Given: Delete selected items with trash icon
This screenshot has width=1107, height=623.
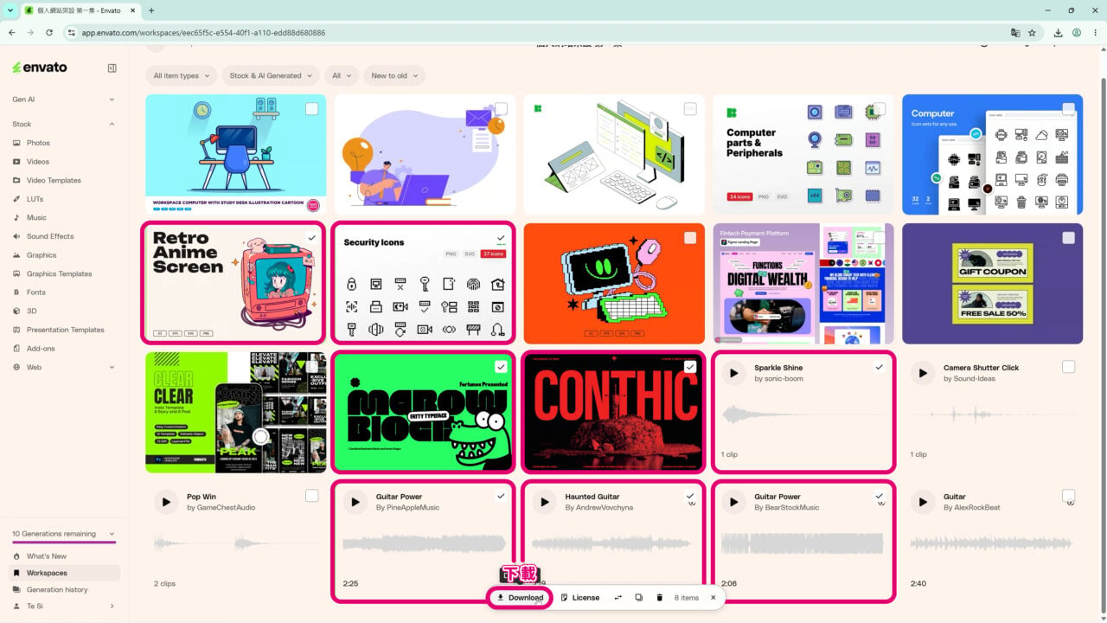Looking at the screenshot, I should tap(659, 598).
